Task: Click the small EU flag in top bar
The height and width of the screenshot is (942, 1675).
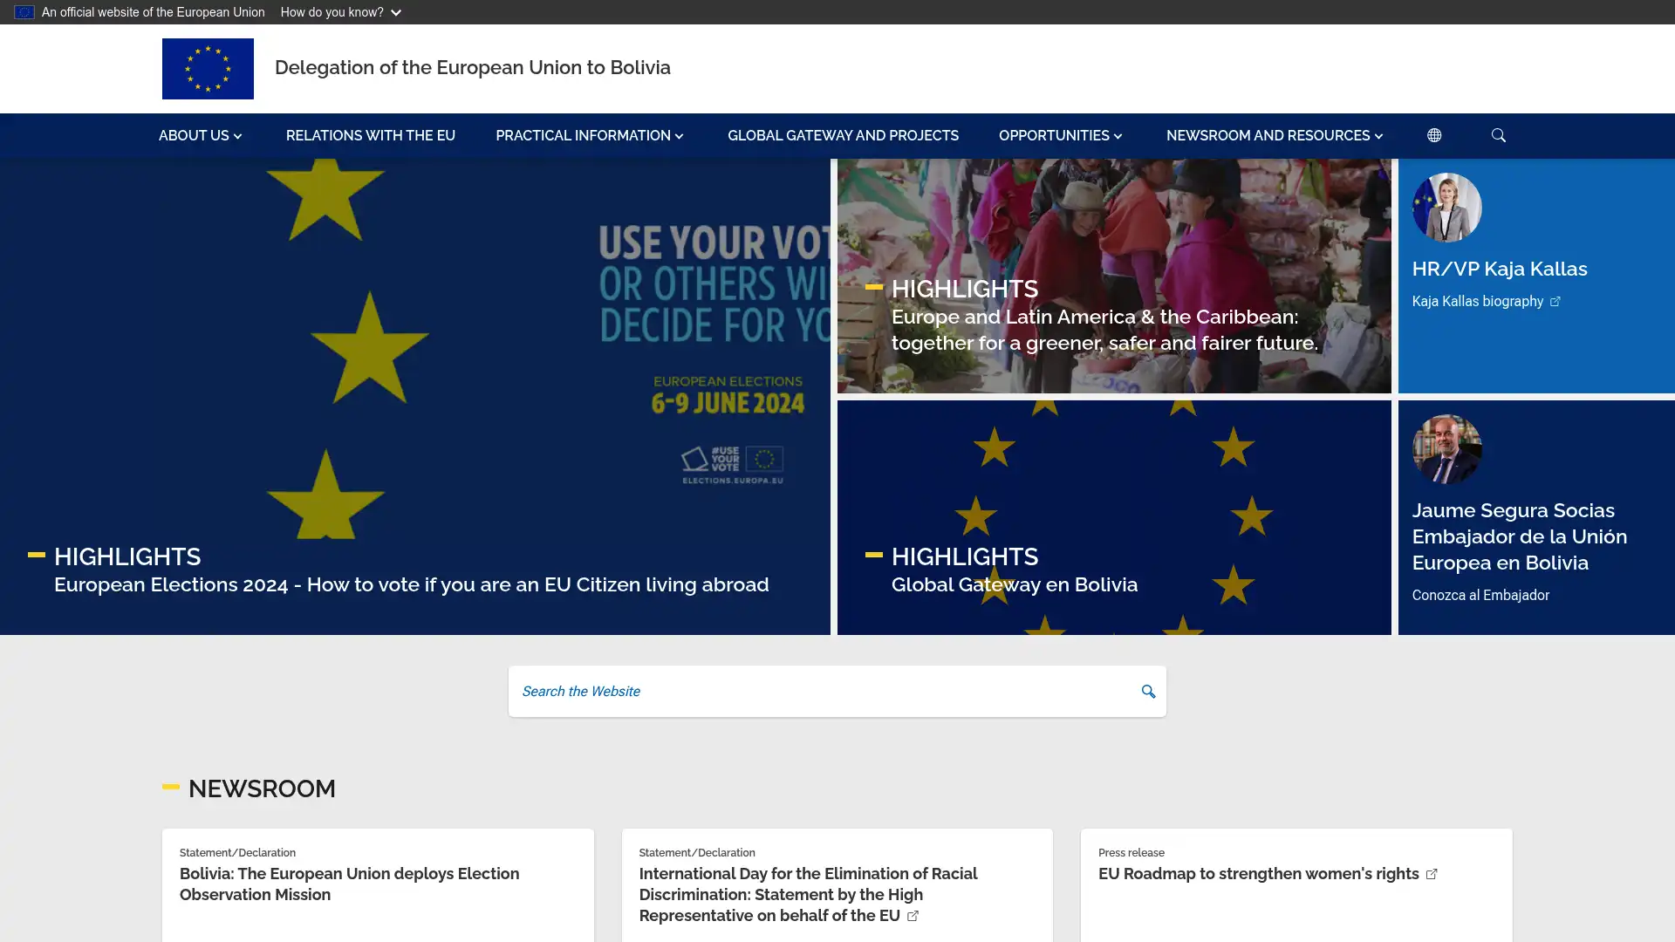Action: coord(24,12)
